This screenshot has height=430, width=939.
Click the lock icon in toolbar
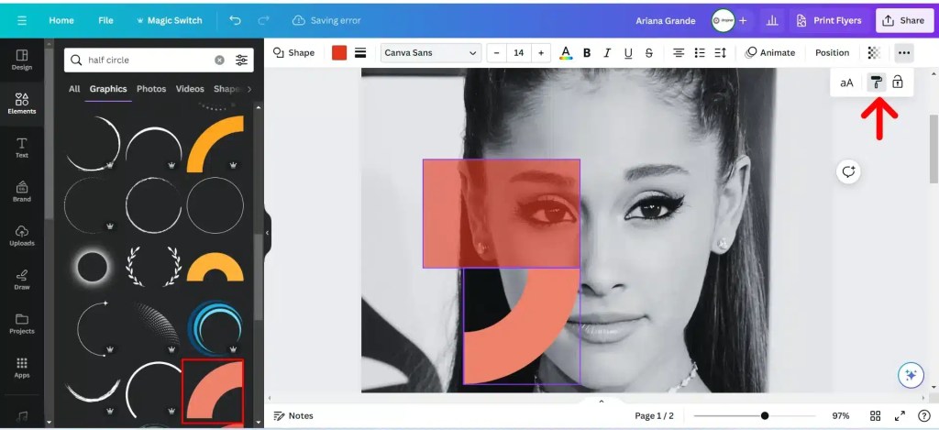point(898,83)
